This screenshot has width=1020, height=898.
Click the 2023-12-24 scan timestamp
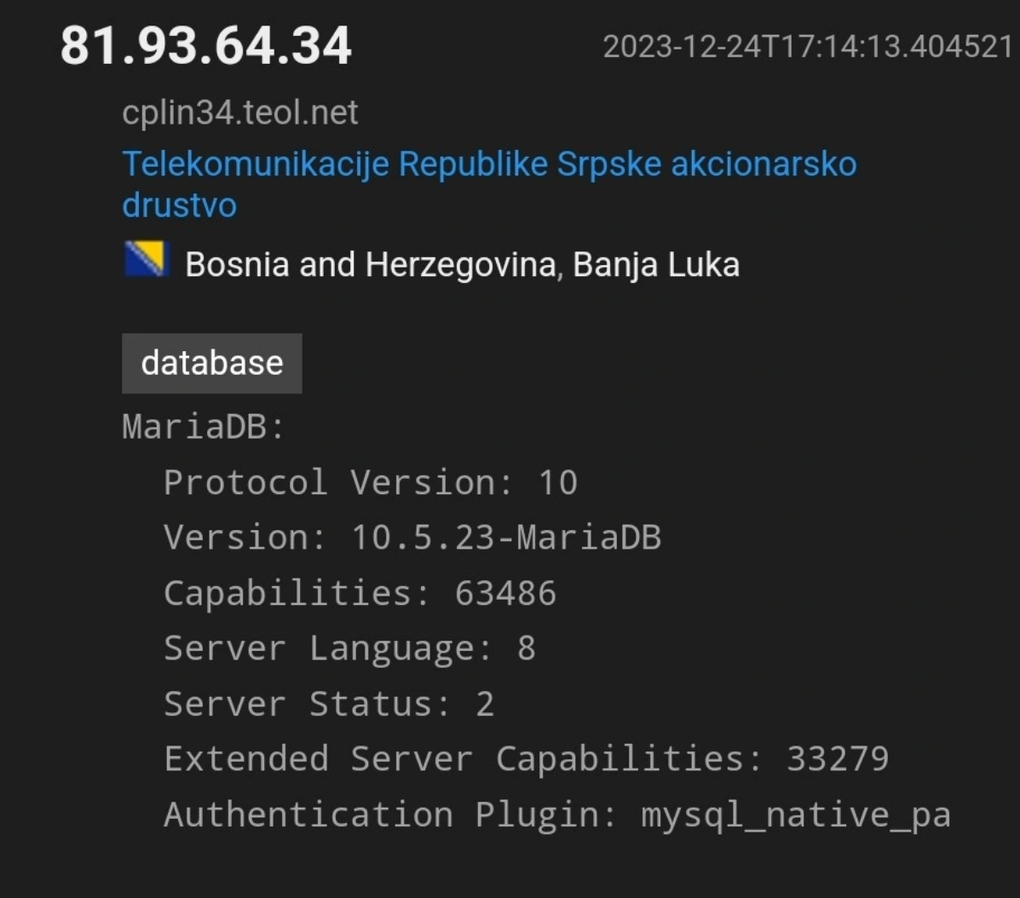pyautogui.click(x=807, y=48)
